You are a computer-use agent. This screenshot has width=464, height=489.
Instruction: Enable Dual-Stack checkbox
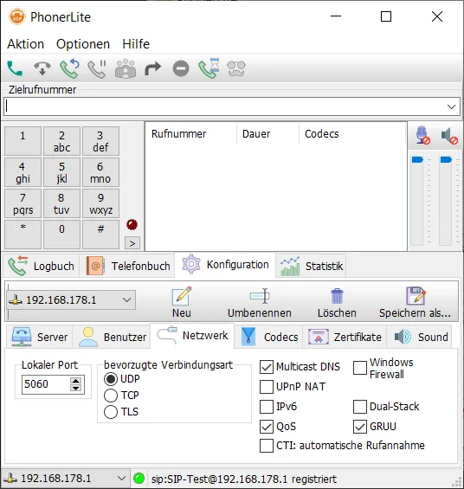pyautogui.click(x=360, y=407)
